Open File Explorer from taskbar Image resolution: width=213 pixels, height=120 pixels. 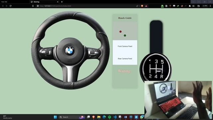coord(99,117)
